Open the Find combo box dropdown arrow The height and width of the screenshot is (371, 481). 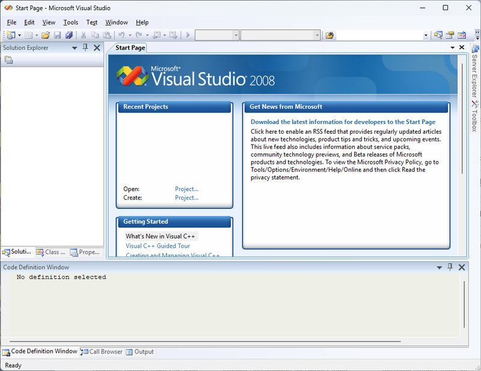point(426,36)
